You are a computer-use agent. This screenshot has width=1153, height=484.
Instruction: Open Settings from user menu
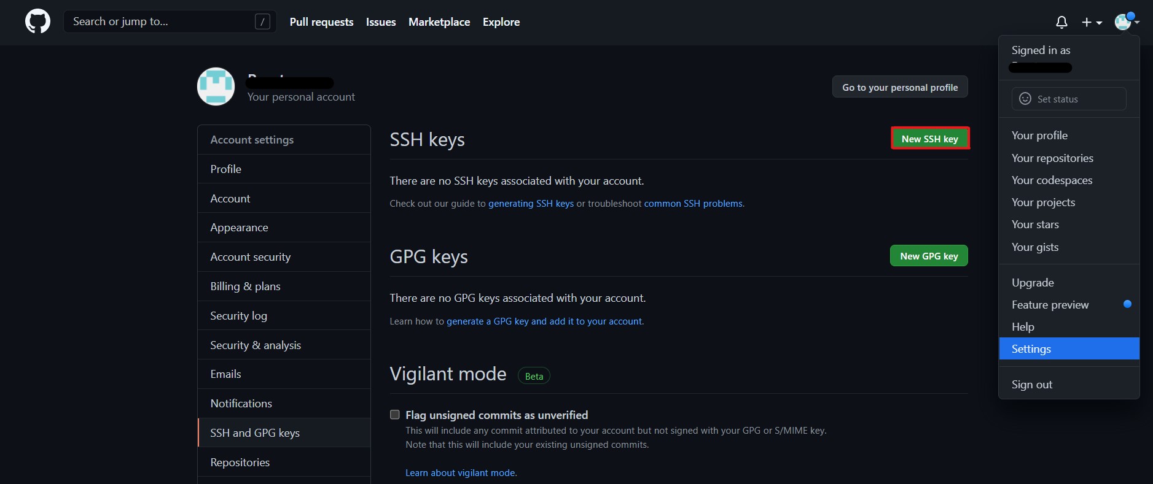pos(1069,349)
